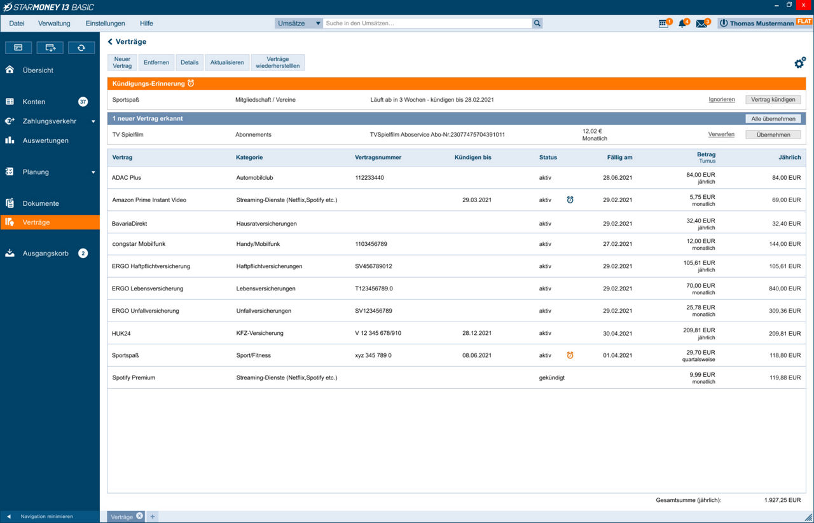Open the bell notifications icon

pyautogui.click(x=682, y=24)
